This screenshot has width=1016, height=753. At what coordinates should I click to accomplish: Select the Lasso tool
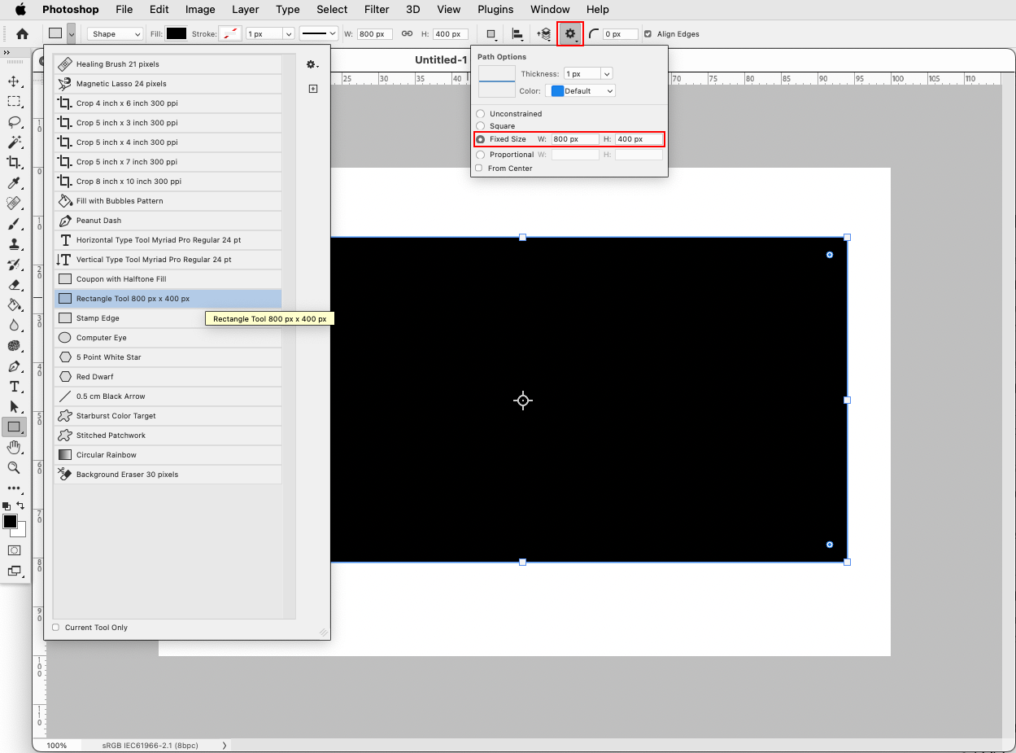pyautogui.click(x=14, y=122)
